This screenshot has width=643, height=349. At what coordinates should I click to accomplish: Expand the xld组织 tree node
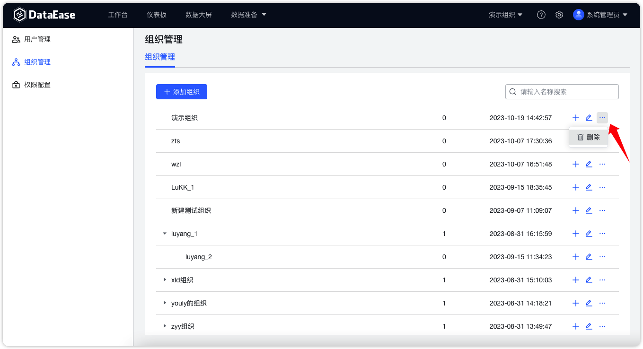[165, 280]
